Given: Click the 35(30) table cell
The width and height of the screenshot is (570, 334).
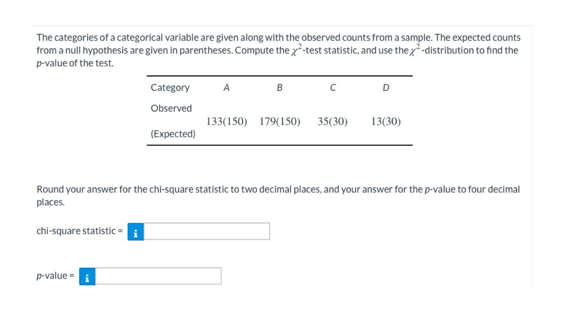Looking at the screenshot, I should 332,122.
